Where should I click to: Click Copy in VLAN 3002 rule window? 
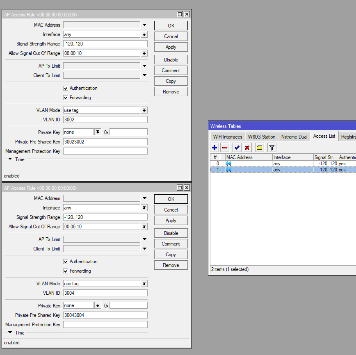171,81
